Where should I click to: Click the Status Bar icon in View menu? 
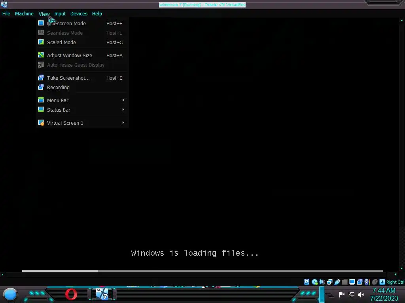pyautogui.click(x=41, y=110)
